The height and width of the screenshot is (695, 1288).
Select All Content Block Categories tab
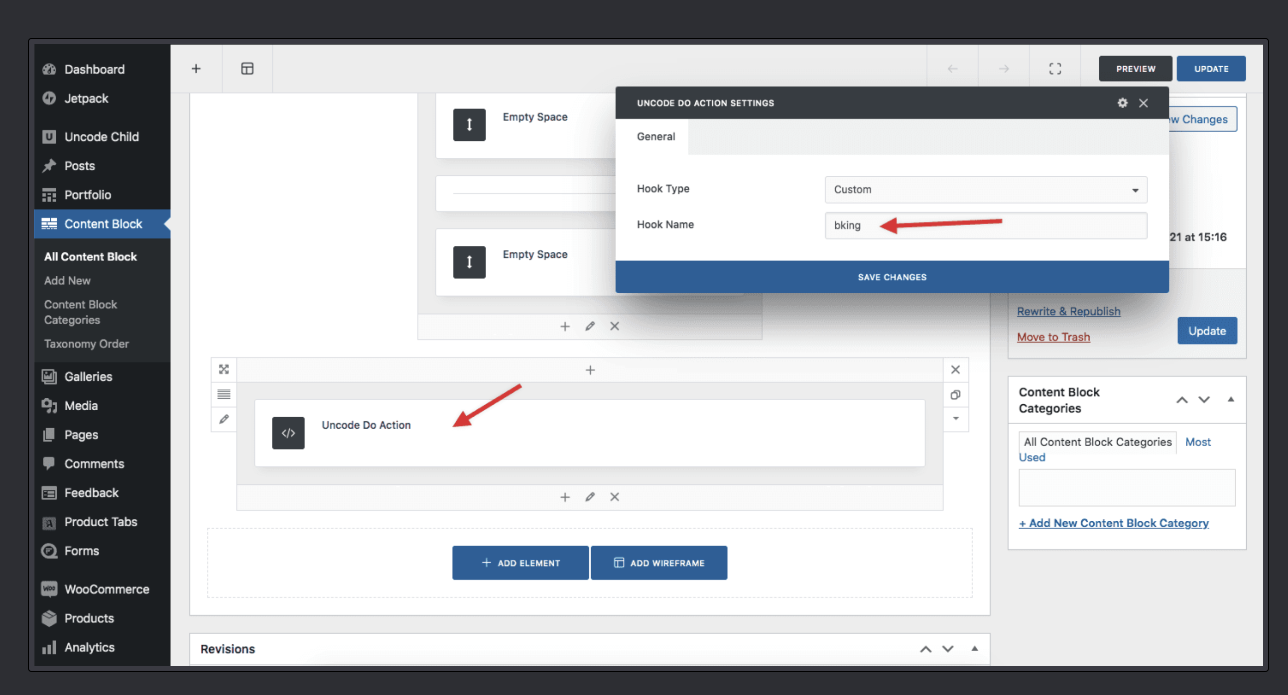tap(1098, 442)
